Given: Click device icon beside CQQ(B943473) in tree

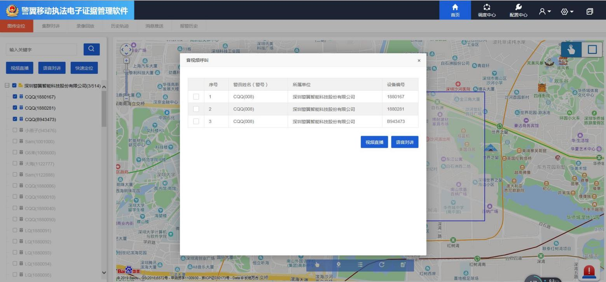Looking at the screenshot, I should click(x=22, y=119).
